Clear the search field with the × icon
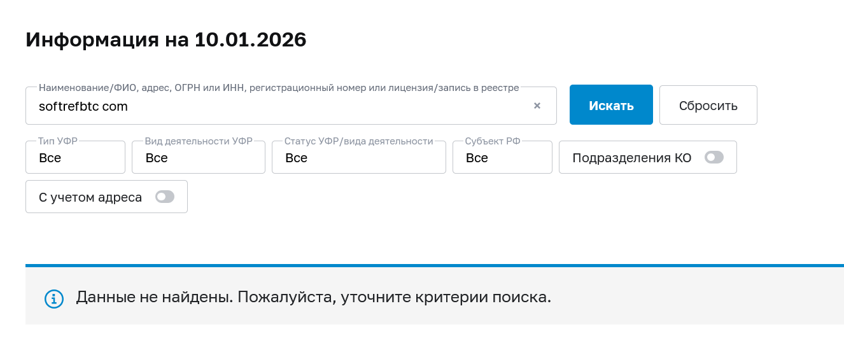The height and width of the screenshot is (355, 844). click(x=537, y=106)
